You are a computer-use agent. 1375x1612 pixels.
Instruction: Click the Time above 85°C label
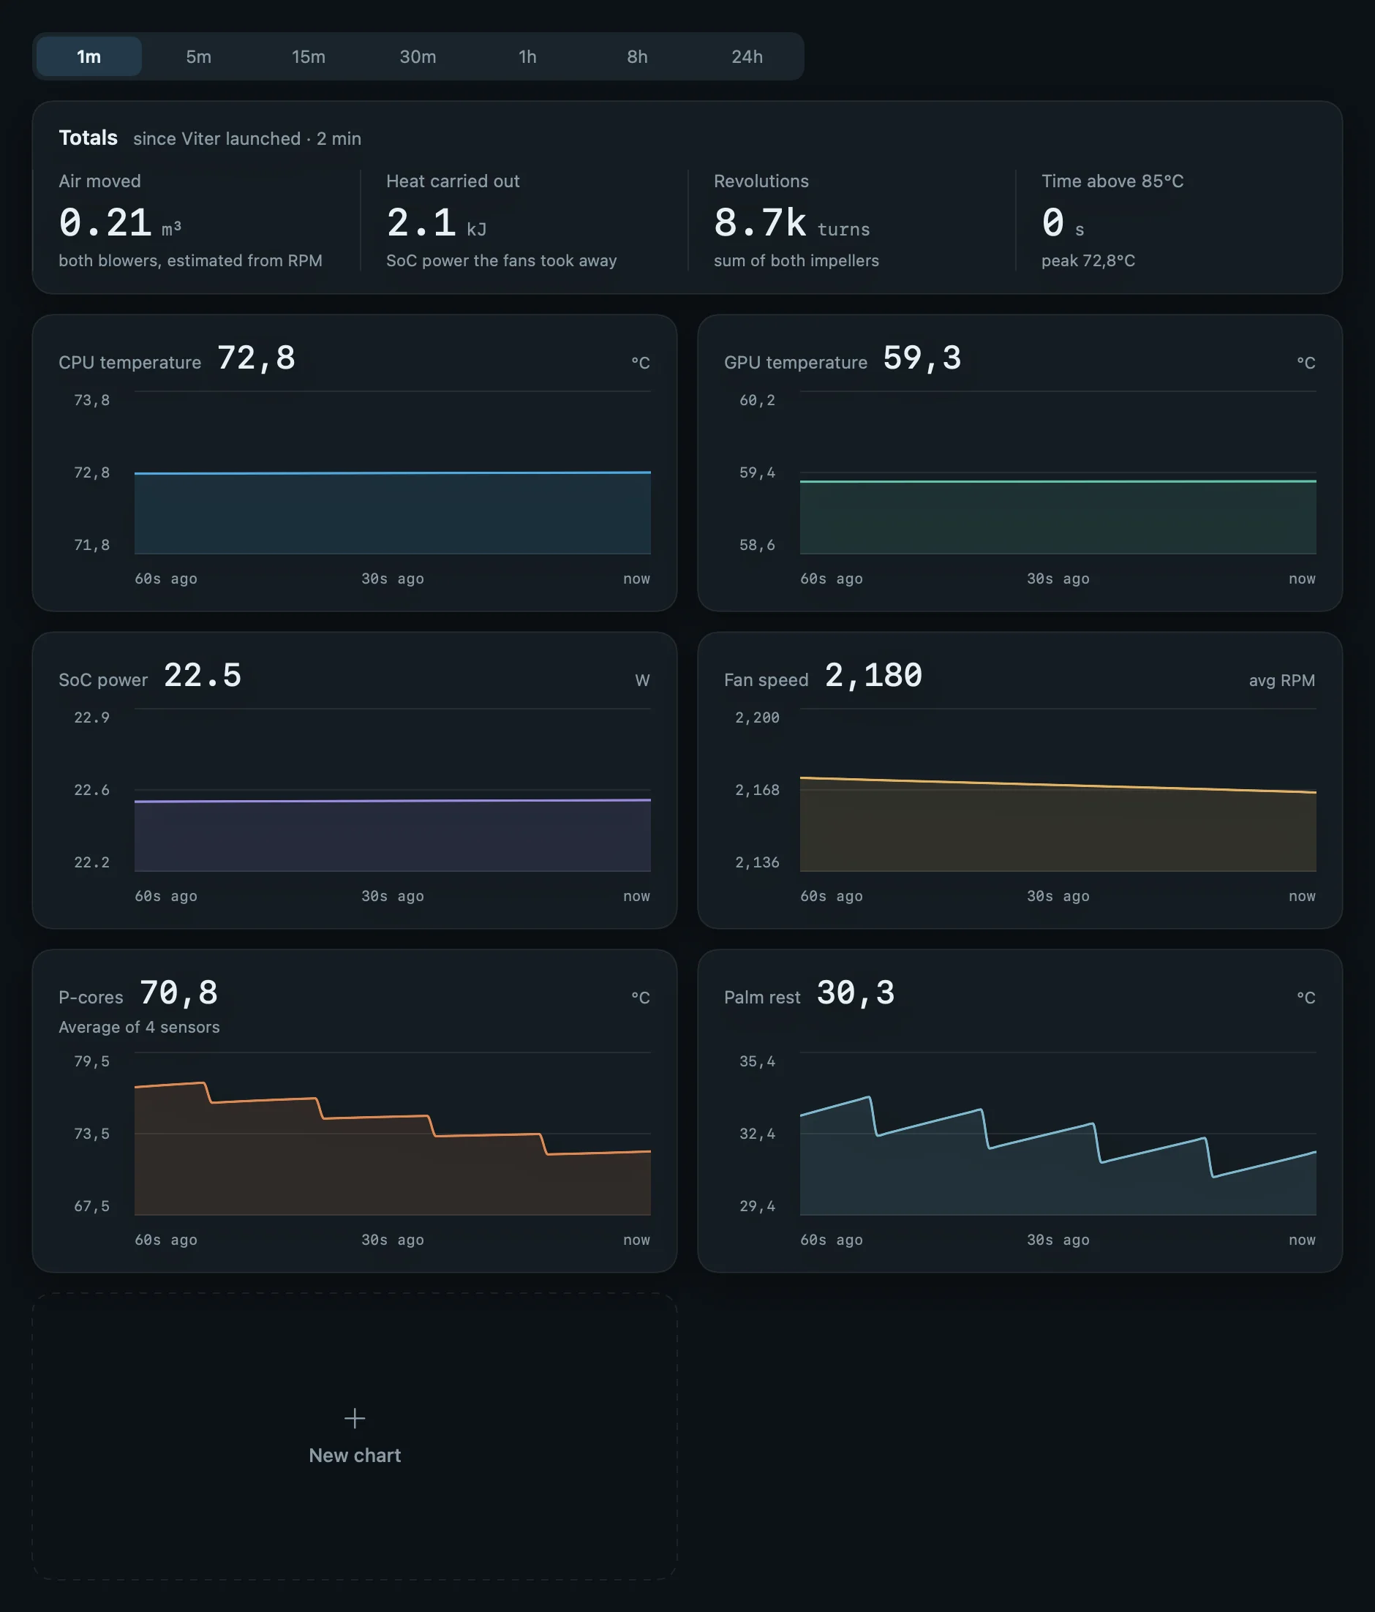[x=1112, y=181]
